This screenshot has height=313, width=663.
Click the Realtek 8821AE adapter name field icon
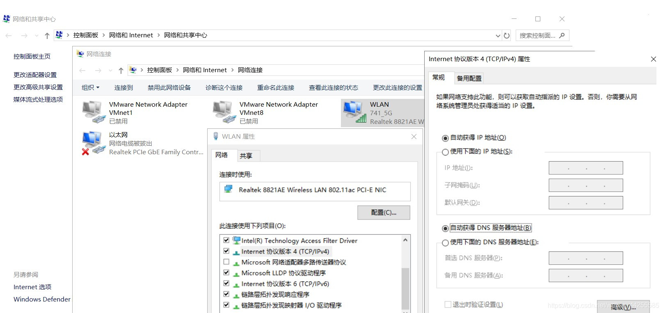tap(228, 189)
